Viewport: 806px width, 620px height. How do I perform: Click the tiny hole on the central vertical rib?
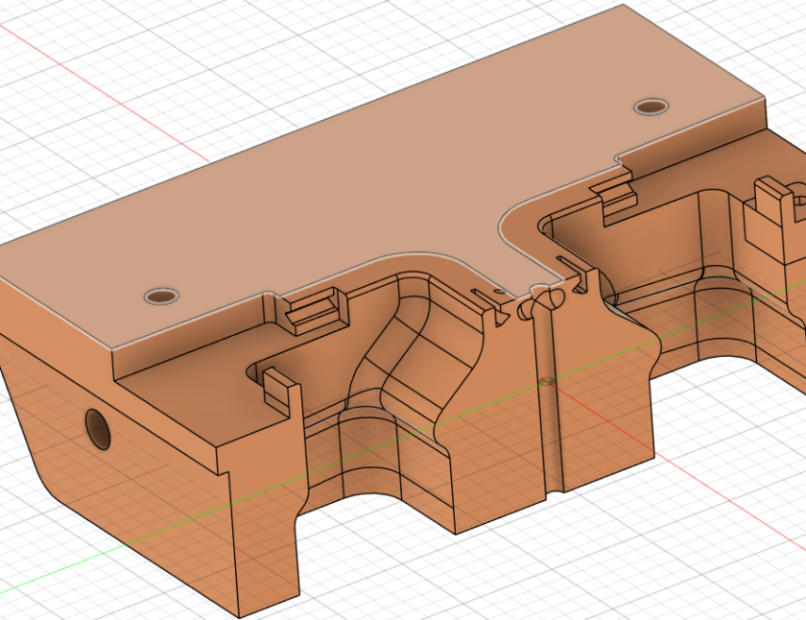[547, 381]
